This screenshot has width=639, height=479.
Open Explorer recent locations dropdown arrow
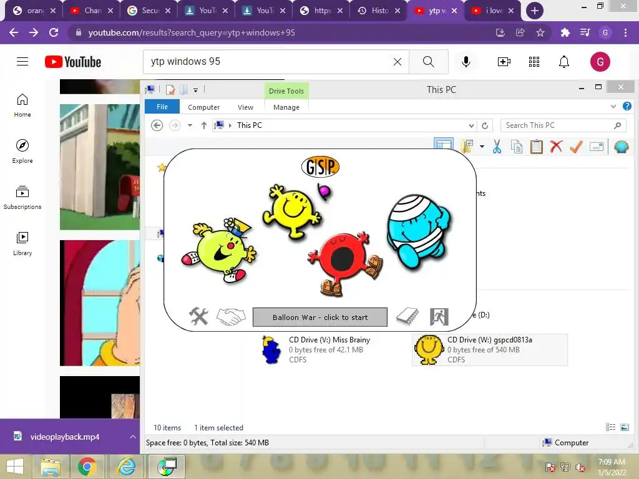click(x=190, y=125)
